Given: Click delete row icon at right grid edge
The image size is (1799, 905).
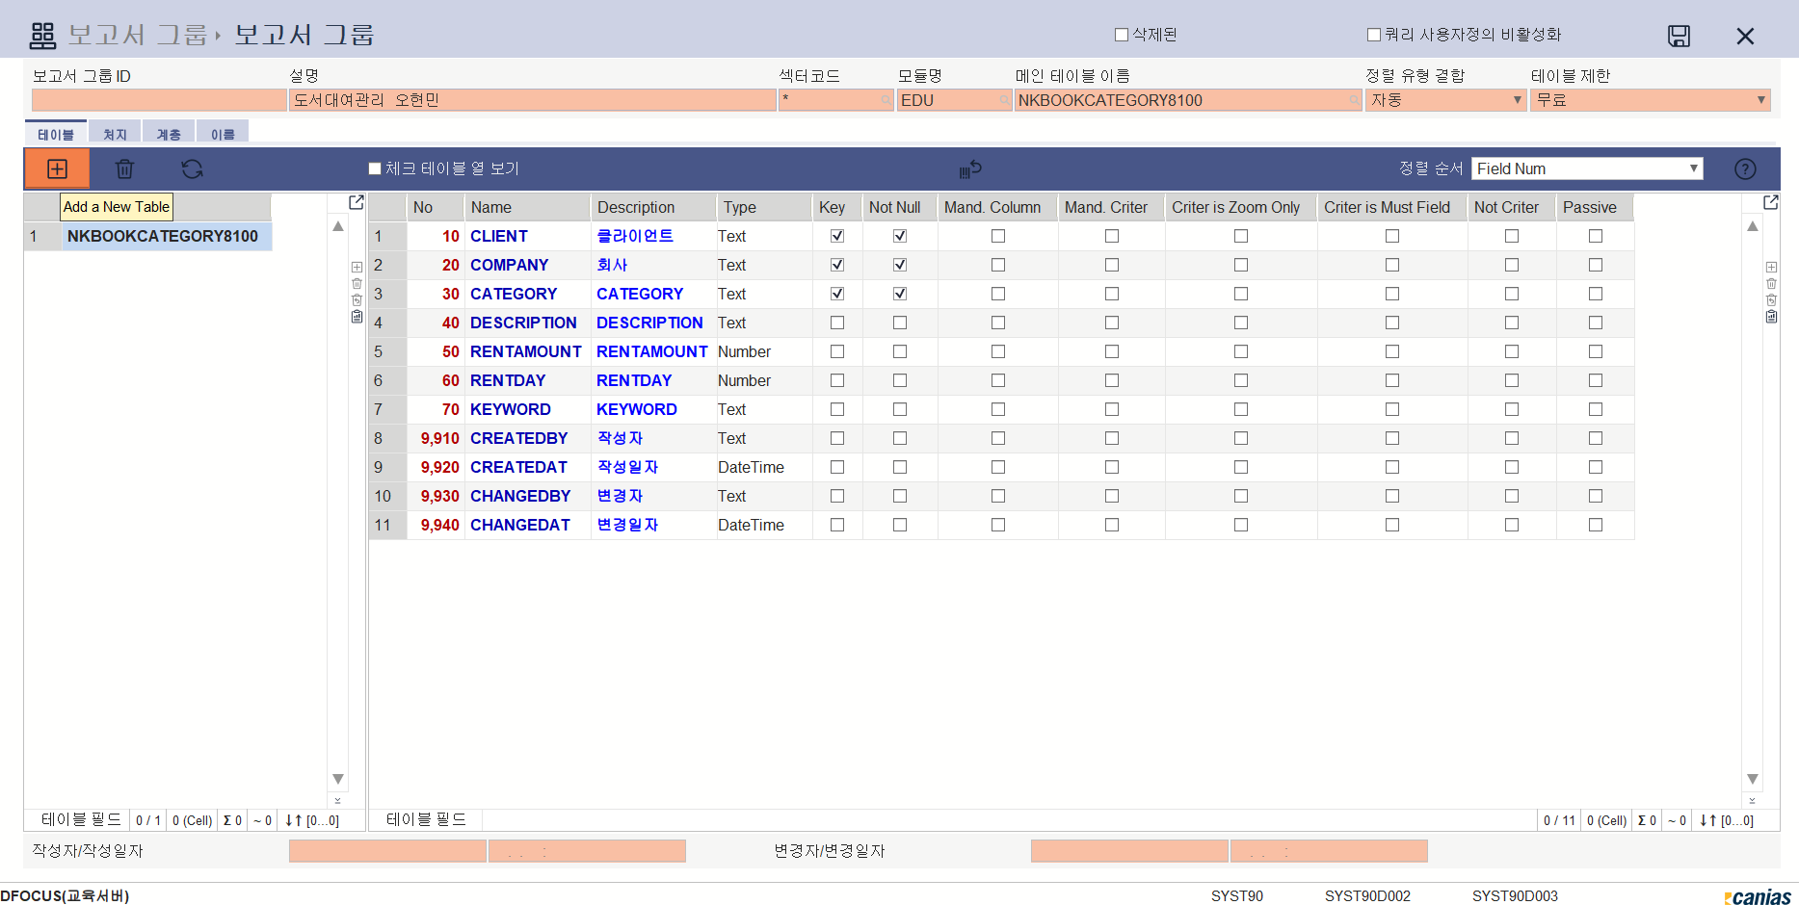Looking at the screenshot, I should click(x=1771, y=283).
